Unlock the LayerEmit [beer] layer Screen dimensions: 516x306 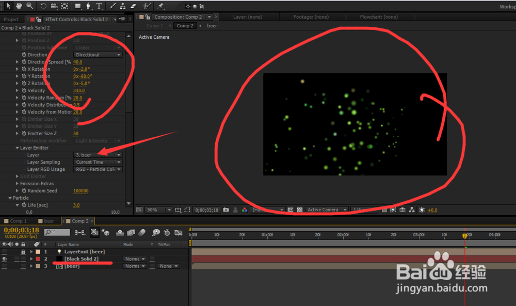tap(23, 252)
